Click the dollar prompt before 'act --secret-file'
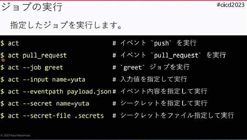247x140 pixels. tap(2, 116)
